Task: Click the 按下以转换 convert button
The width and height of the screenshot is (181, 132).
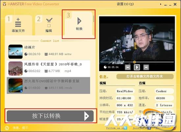Action: 50,116
